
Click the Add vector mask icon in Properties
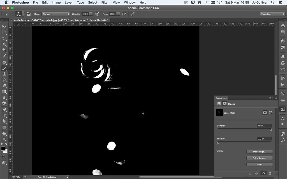270,113
